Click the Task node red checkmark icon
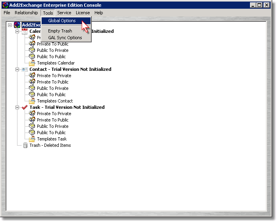The width and height of the screenshot is (277, 222). click(25, 107)
